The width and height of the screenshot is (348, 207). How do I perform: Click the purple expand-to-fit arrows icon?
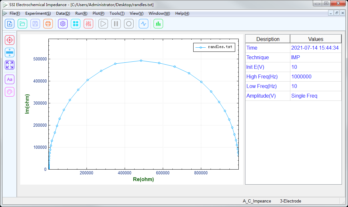(10, 65)
